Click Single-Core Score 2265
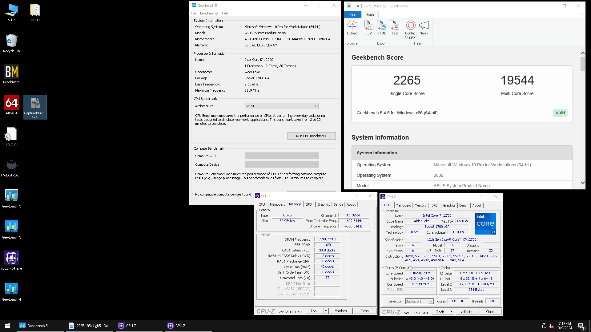 click(x=407, y=80)
